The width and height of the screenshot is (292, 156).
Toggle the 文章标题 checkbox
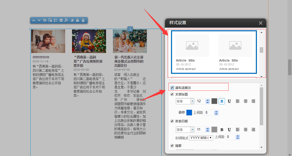(172, 94)
